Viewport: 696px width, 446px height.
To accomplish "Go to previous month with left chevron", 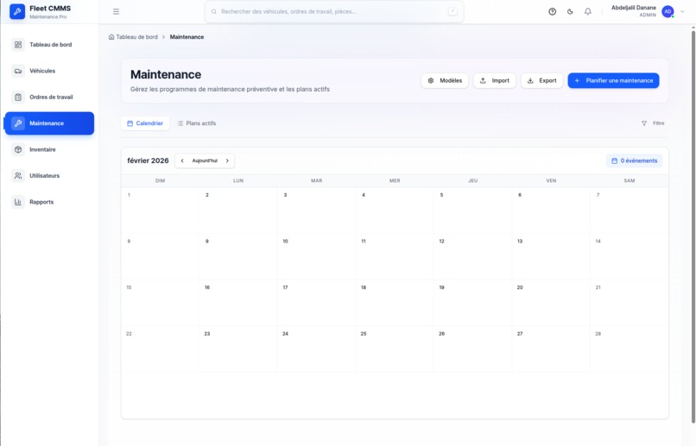I will point(182,160).
